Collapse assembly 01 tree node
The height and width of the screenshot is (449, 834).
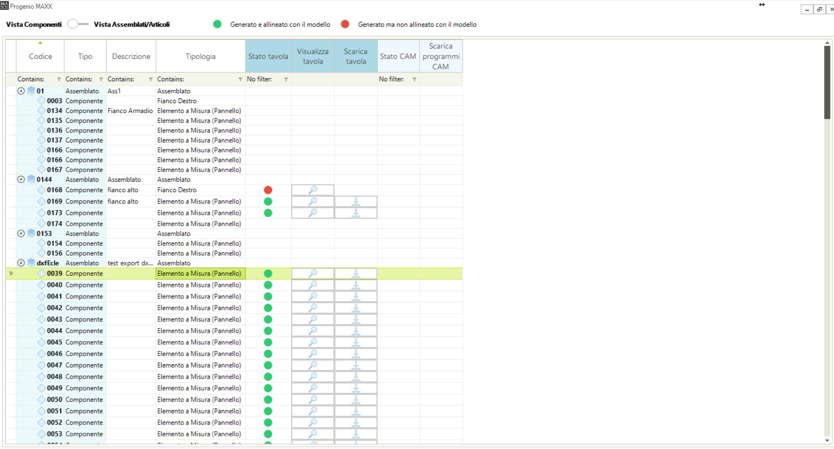tap(21, 91)
